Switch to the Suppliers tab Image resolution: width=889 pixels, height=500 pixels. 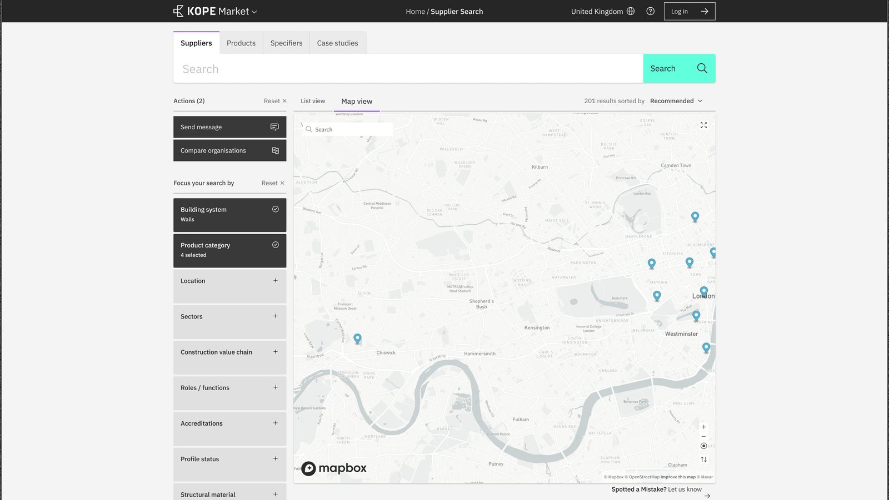pos(196,43)
